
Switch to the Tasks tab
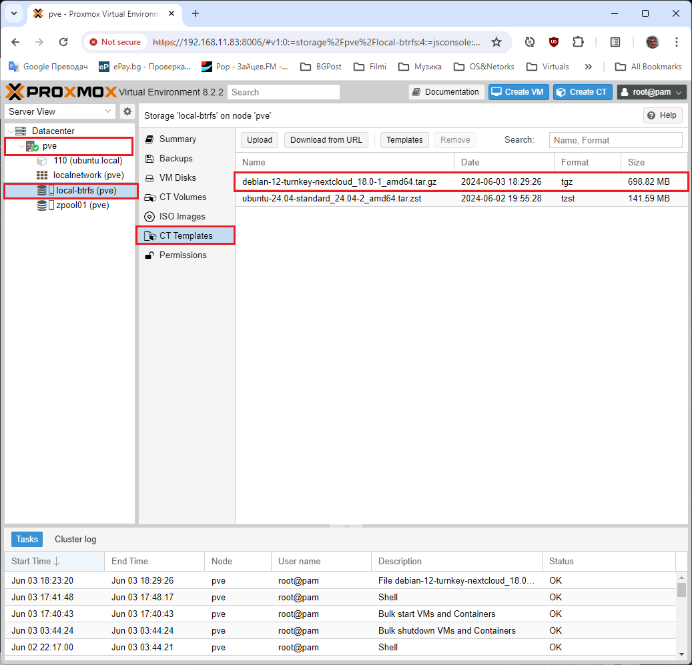coord(27,539)
